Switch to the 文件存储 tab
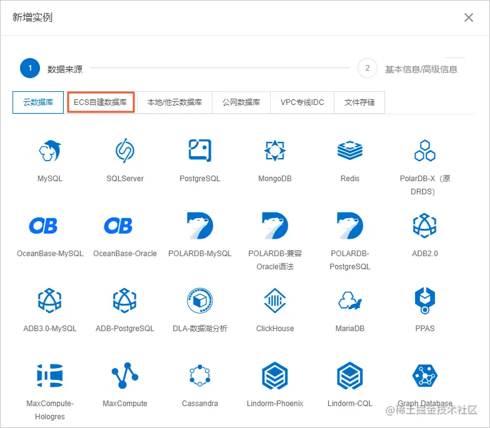490x428 pixels. click(x=359, y=102)
